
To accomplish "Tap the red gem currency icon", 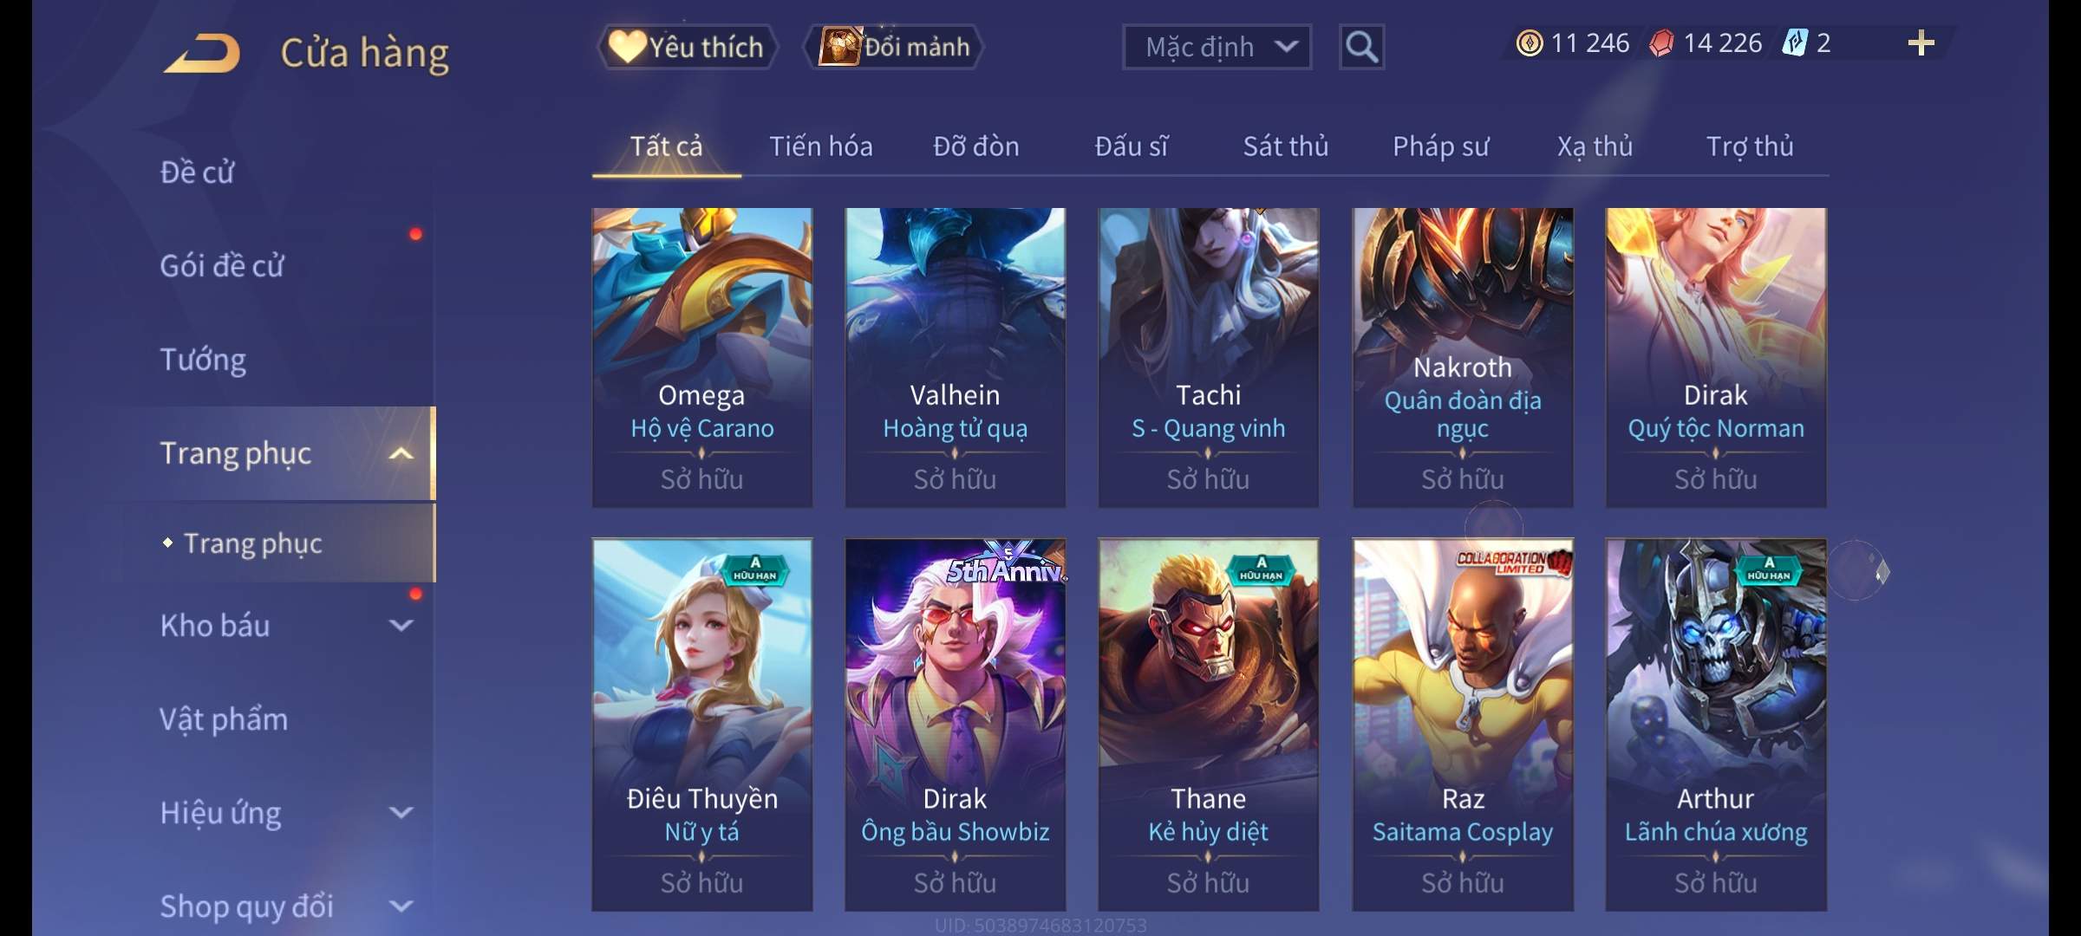I will (1661, 43).
